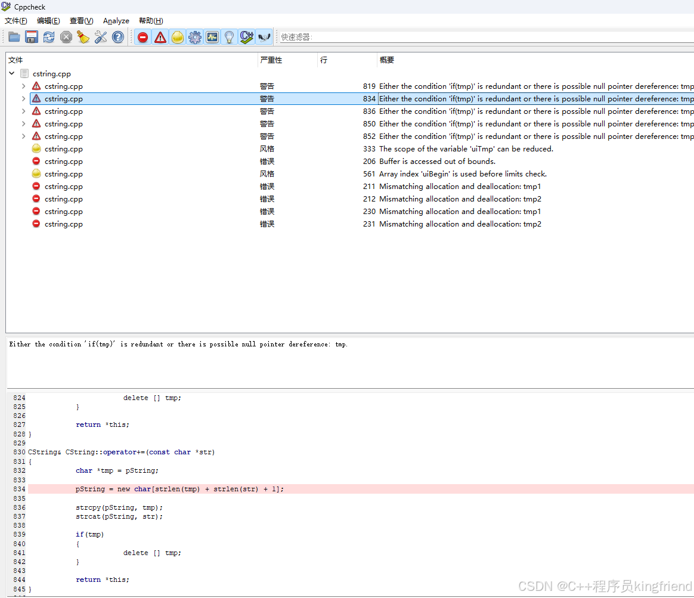Open the Analyze menu
Screen dimensions: 694x598
pos(116,21)
